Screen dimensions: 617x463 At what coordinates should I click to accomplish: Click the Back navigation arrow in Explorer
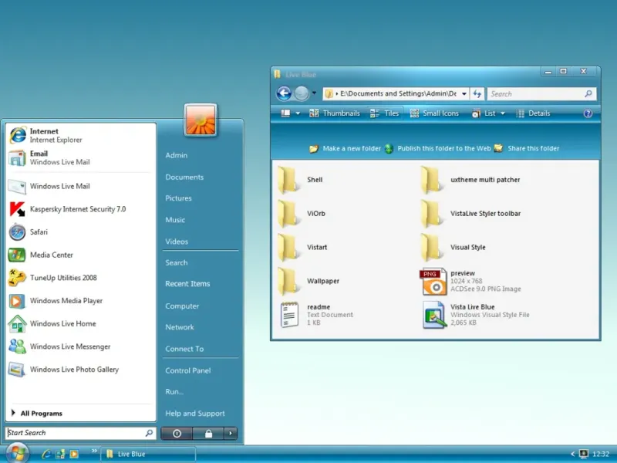click(284, 93)
